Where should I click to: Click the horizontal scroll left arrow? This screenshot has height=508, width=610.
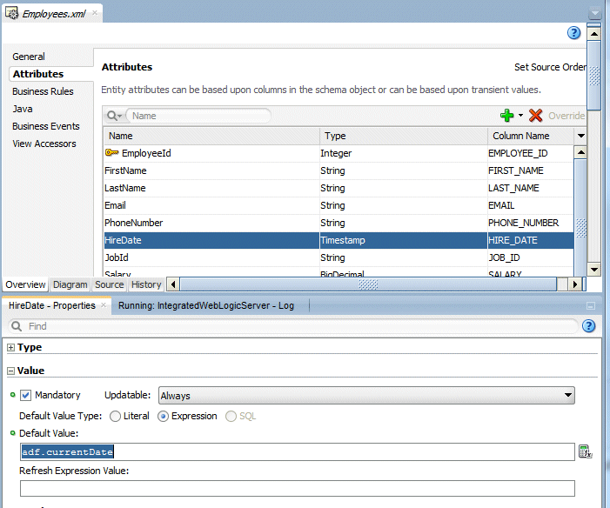[x=173, y=284]
